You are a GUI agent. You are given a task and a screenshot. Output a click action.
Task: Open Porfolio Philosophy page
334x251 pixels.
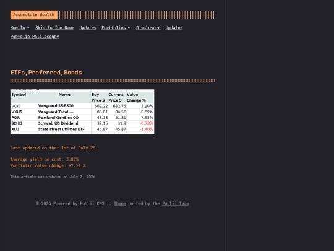[35, 37]
